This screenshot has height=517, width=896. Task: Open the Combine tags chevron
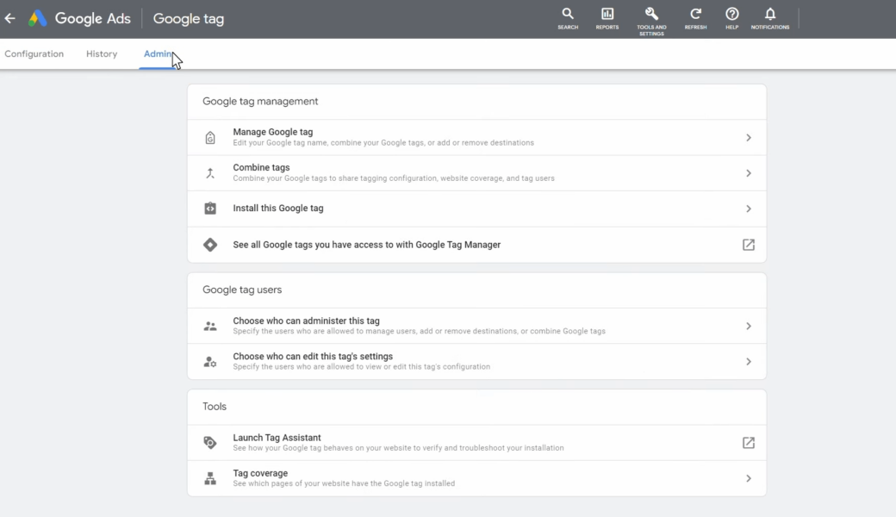click(748, 172)
